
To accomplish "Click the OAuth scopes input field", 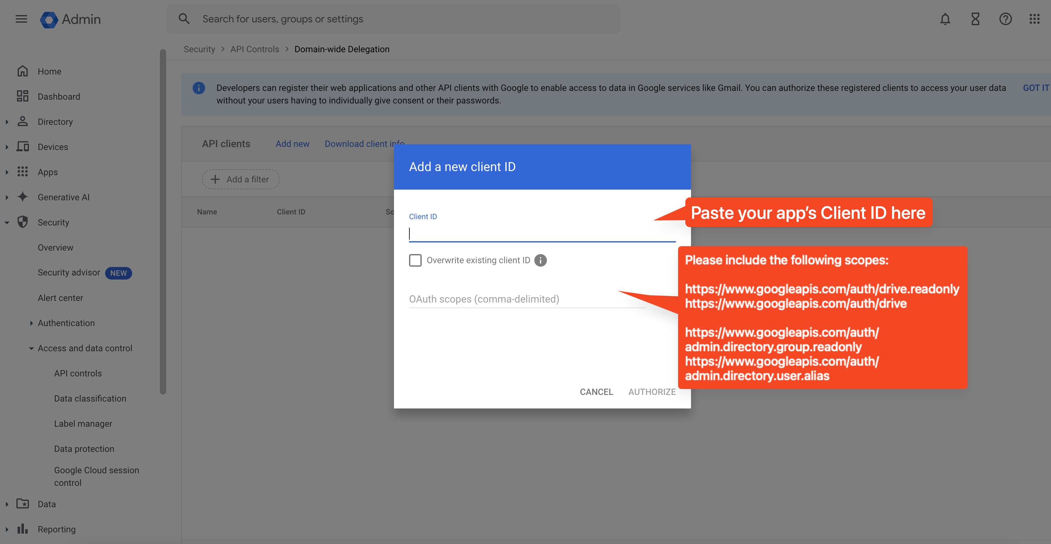I will pyautogui.click(x=527, y=299).
